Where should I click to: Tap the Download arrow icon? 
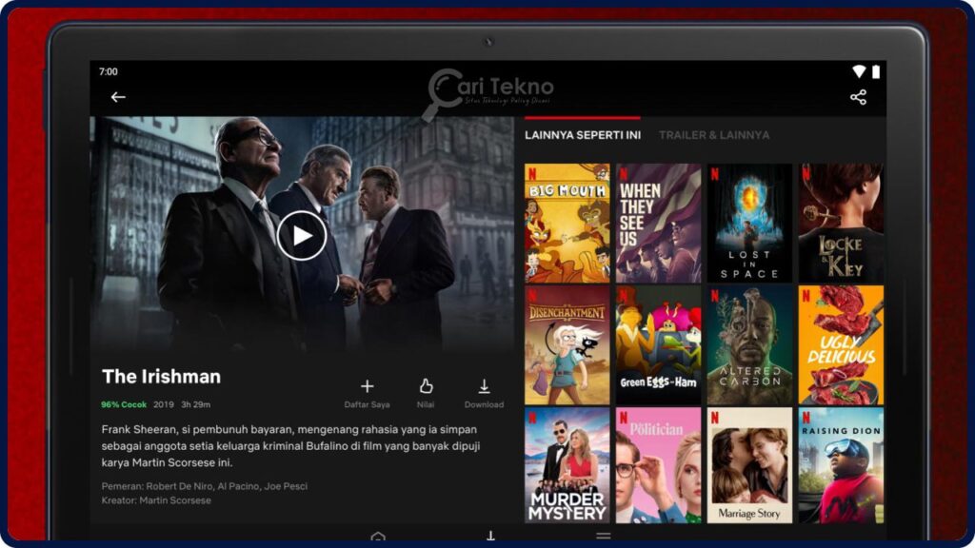click(484, 386)
